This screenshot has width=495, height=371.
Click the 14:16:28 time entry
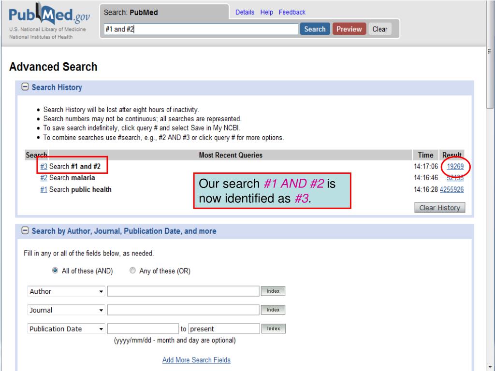click(425, 189)
